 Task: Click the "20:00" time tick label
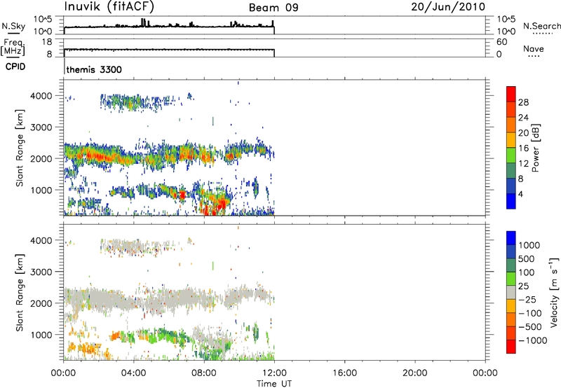pyautogui.click(x=414, y=373)
